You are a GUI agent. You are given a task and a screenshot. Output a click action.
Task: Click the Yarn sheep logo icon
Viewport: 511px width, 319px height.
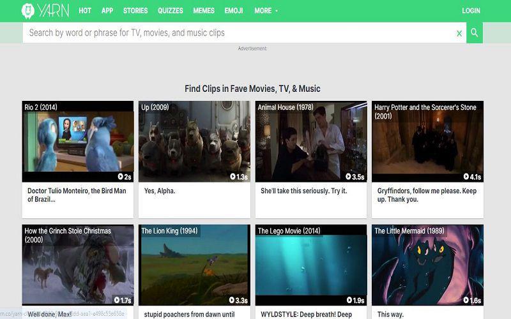[x=28, y=11]
